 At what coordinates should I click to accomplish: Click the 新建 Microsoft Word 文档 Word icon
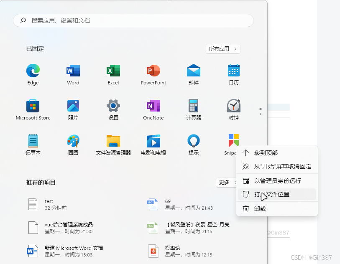(33, 251)
